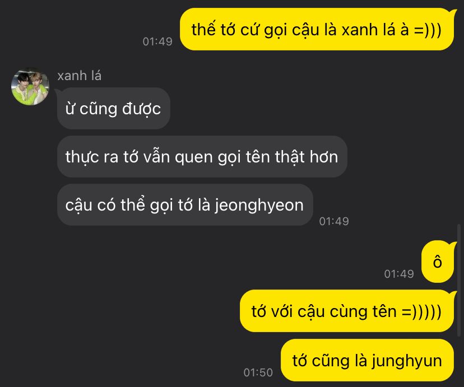Select the 'tớ với cậu cùng tên' message
Viewport: 464px width, 387px height.
[x=347, y=311]
